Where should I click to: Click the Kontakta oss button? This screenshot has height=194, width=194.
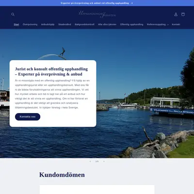[28, 117]
